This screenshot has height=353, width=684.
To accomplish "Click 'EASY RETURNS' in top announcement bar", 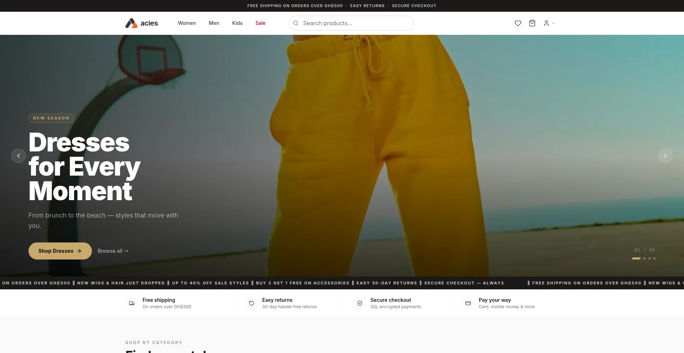I will pyautogui.click(x=367, y=6).
